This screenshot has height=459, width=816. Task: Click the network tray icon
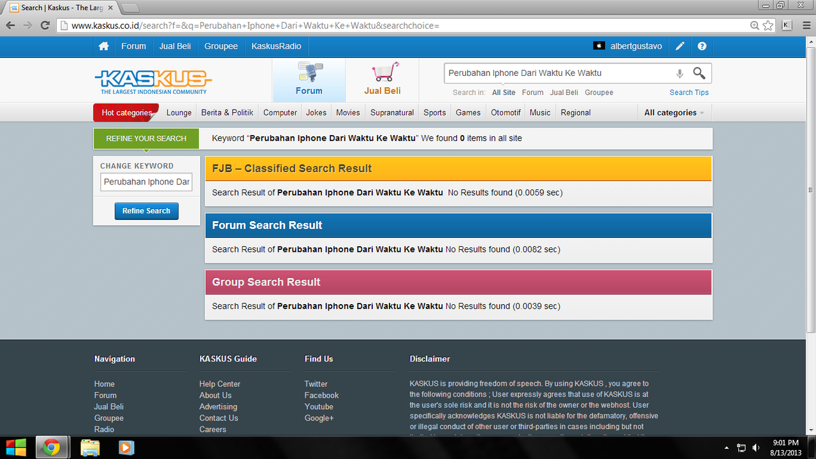[741, 448]
